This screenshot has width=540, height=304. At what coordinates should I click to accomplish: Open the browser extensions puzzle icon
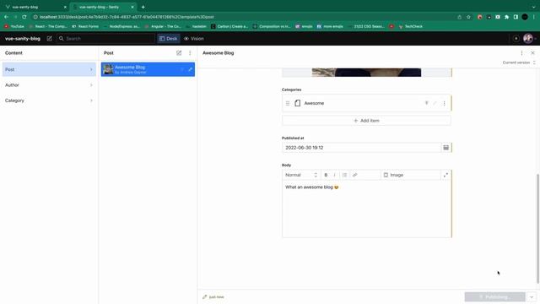506,17
